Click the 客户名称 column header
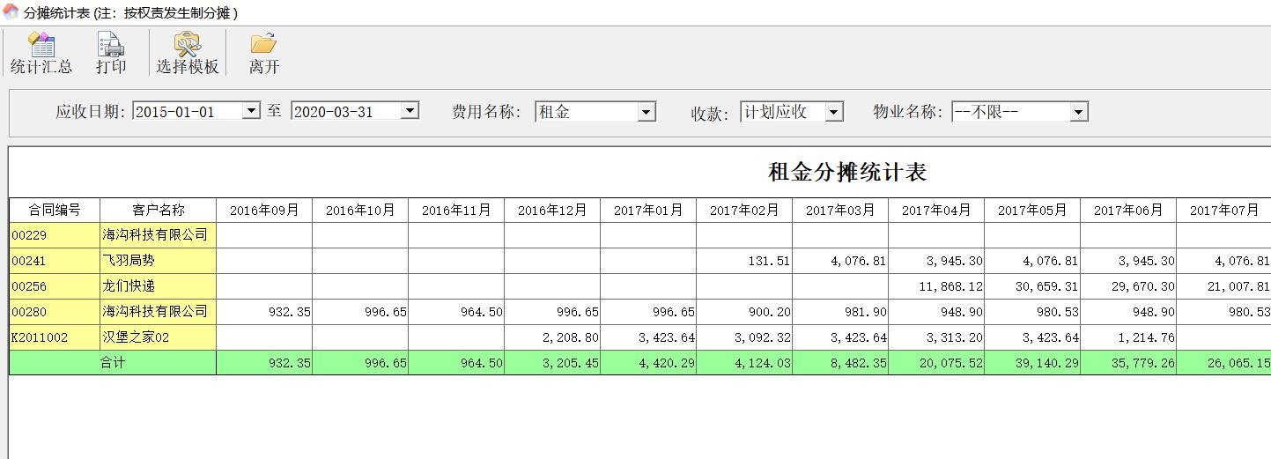 [x=159, y=210]
